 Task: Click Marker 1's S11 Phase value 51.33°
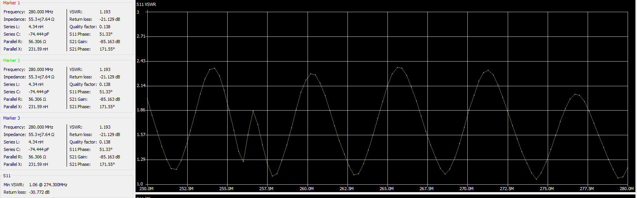pos(106,34)
